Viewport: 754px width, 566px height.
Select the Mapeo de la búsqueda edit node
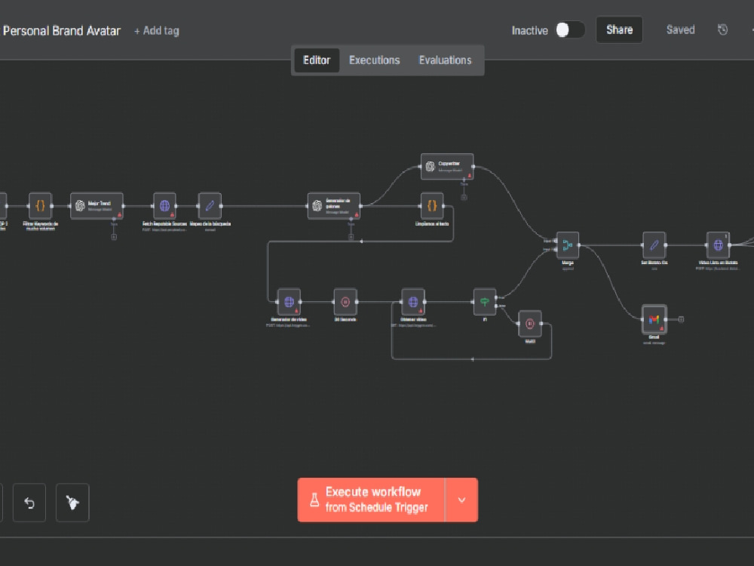tap(210, 206)
